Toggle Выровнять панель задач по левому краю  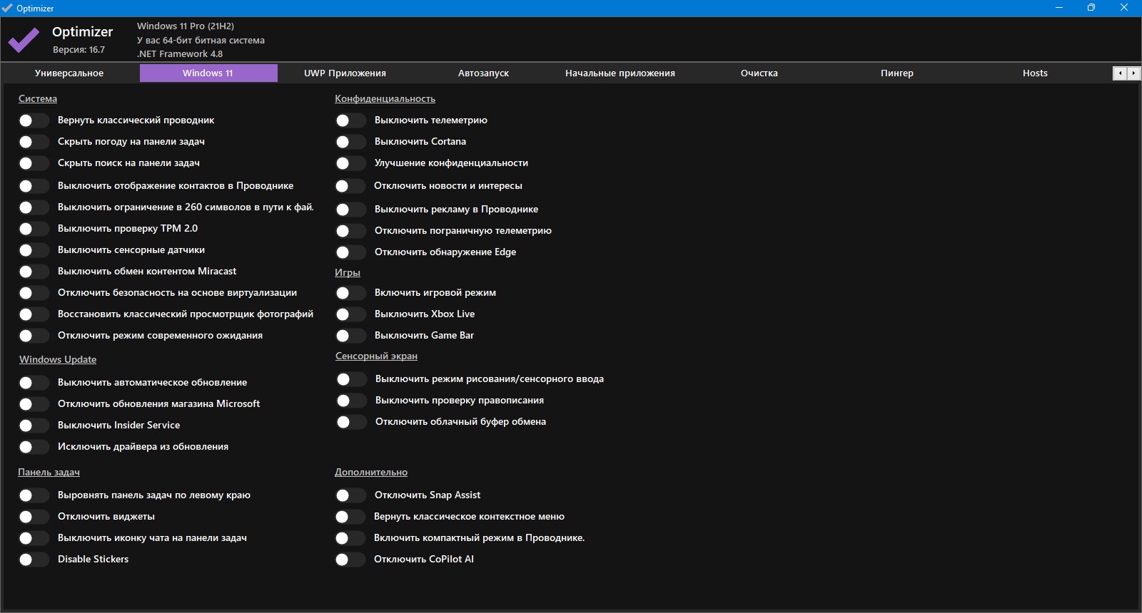34,495
